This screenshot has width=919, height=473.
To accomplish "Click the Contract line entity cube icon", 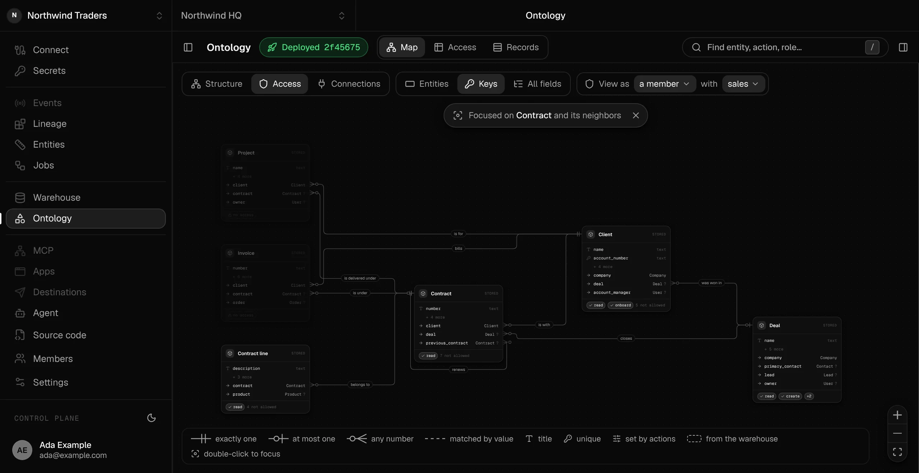I will [230, 353].
